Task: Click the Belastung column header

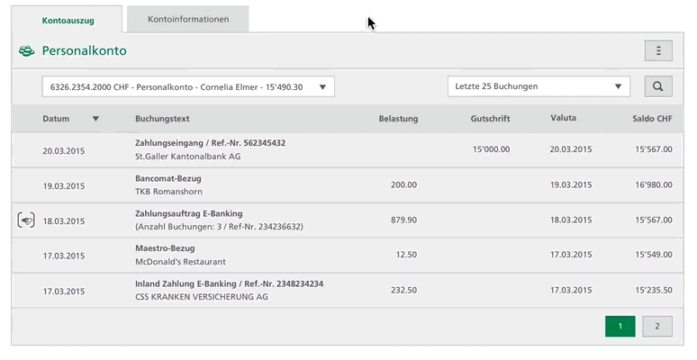Action: (398, 119)
